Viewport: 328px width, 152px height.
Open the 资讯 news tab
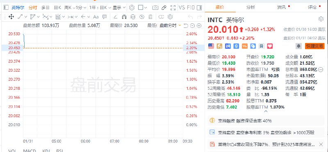tap(282, 7)
